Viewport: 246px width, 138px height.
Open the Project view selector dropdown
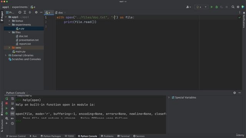10,13
